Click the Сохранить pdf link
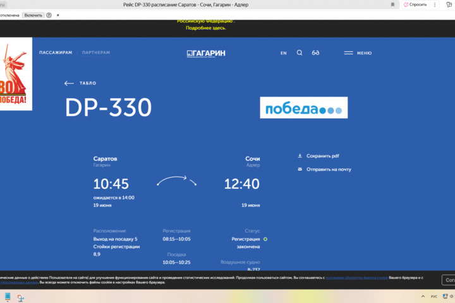This screenshot has height=303, width=455. click(323, 156)
